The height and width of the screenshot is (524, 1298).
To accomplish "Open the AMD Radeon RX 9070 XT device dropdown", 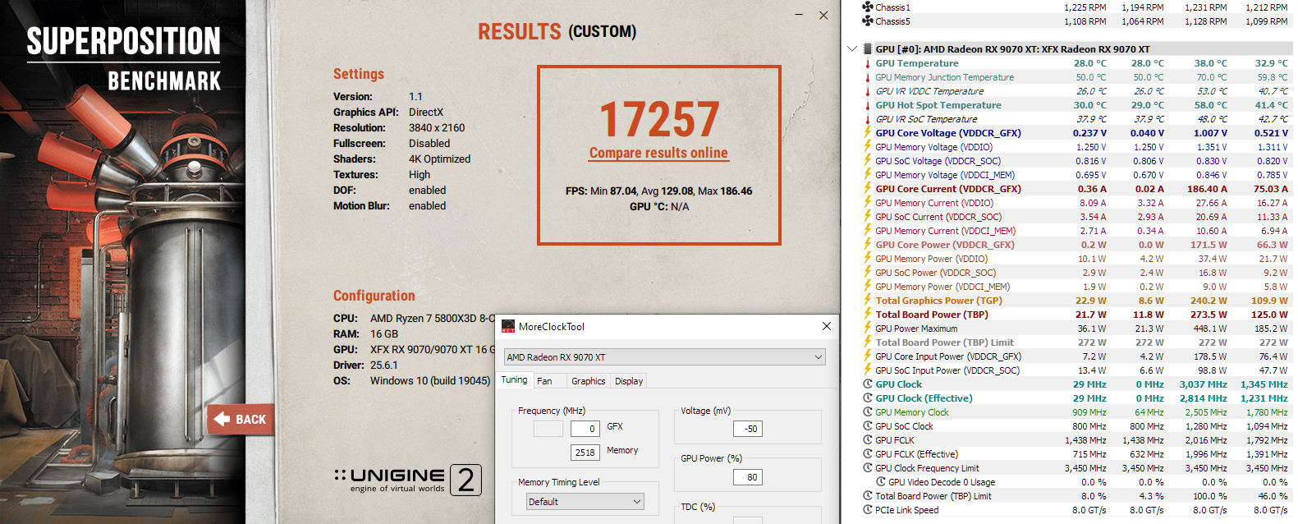I will [665, 357].
